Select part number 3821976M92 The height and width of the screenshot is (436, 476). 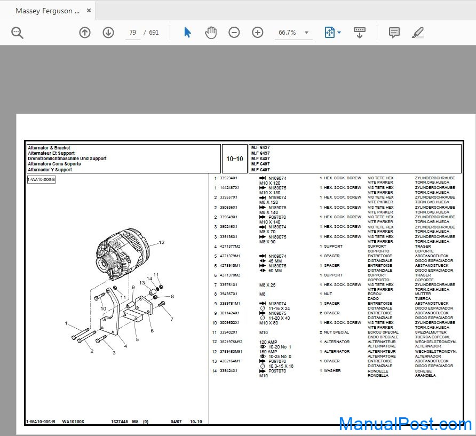231,342
